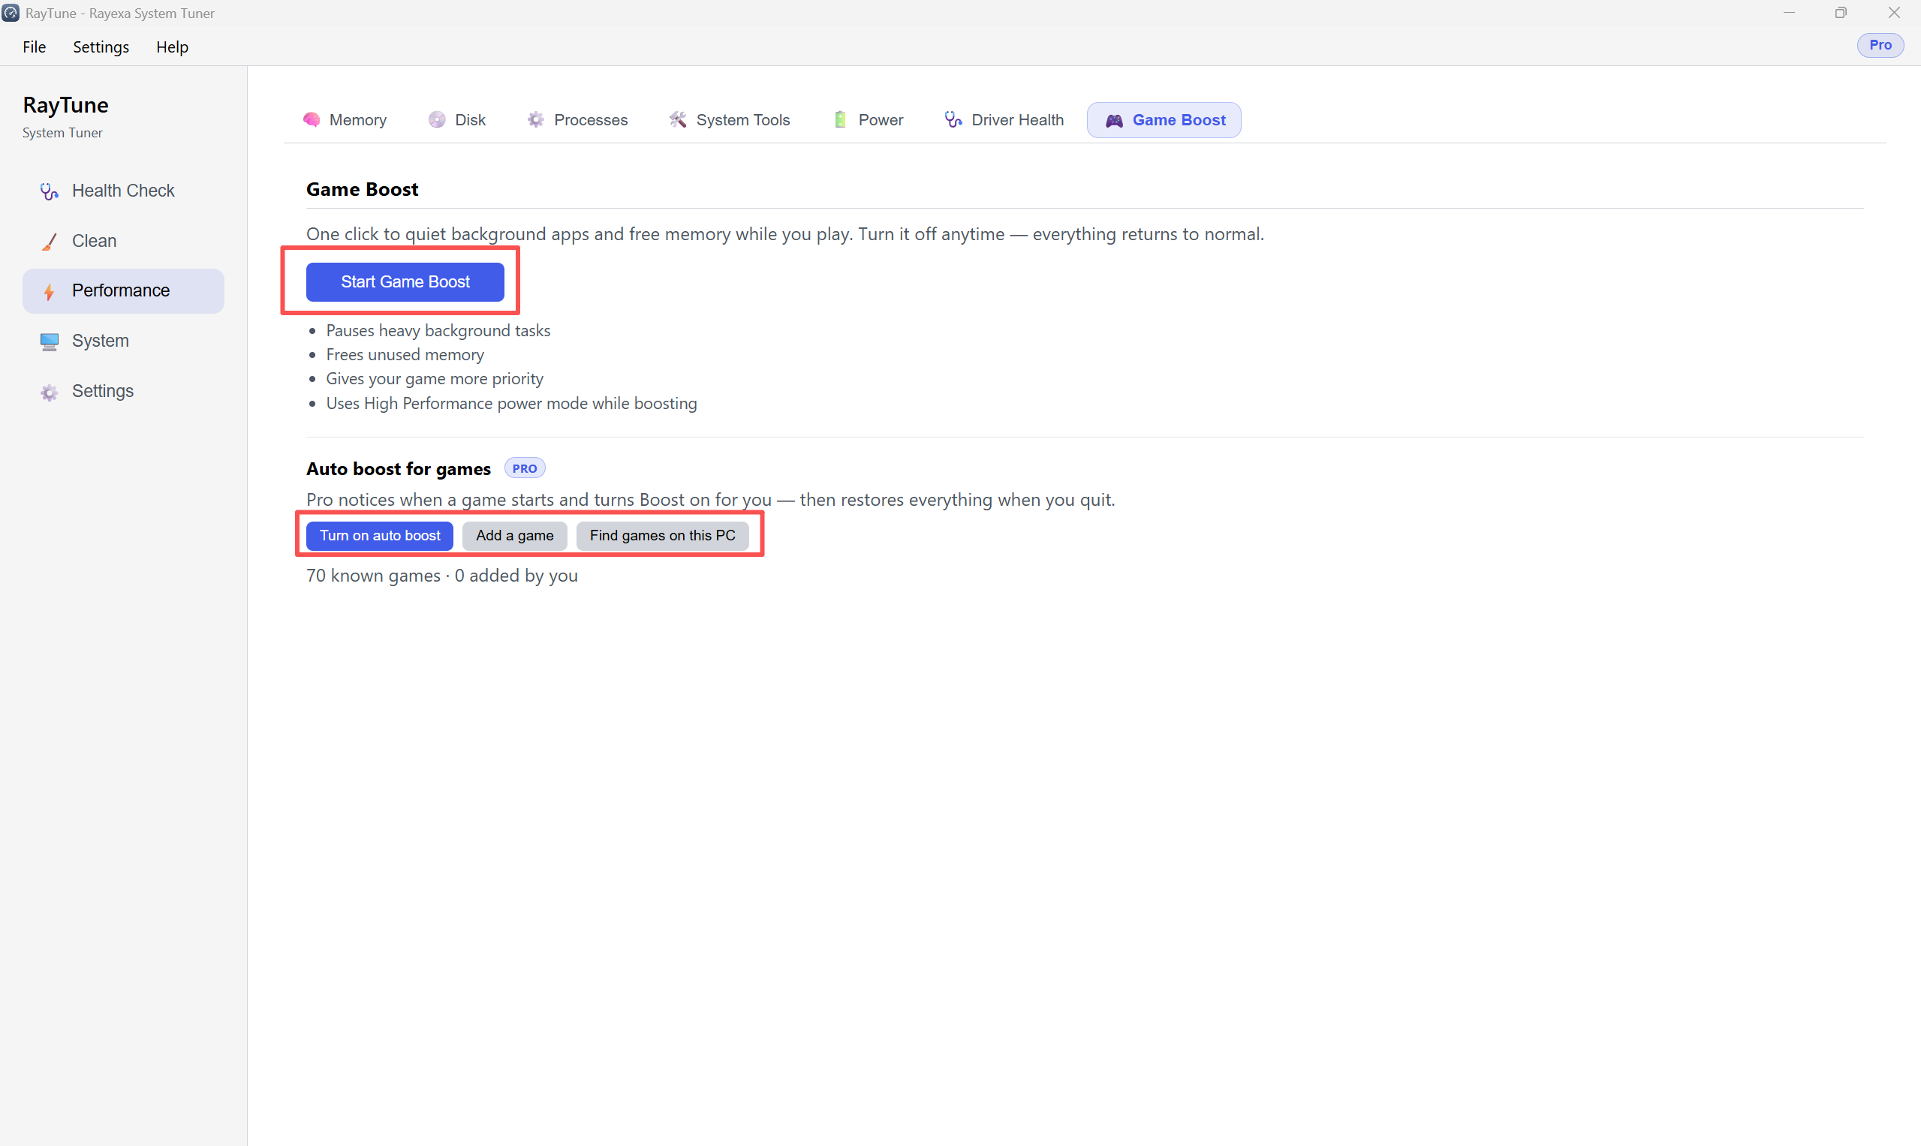The image size is (1921, 1146).
Task: Click the Disk disc icon
Action: 437,119
